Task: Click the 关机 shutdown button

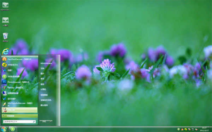Action: coord(45,121)
